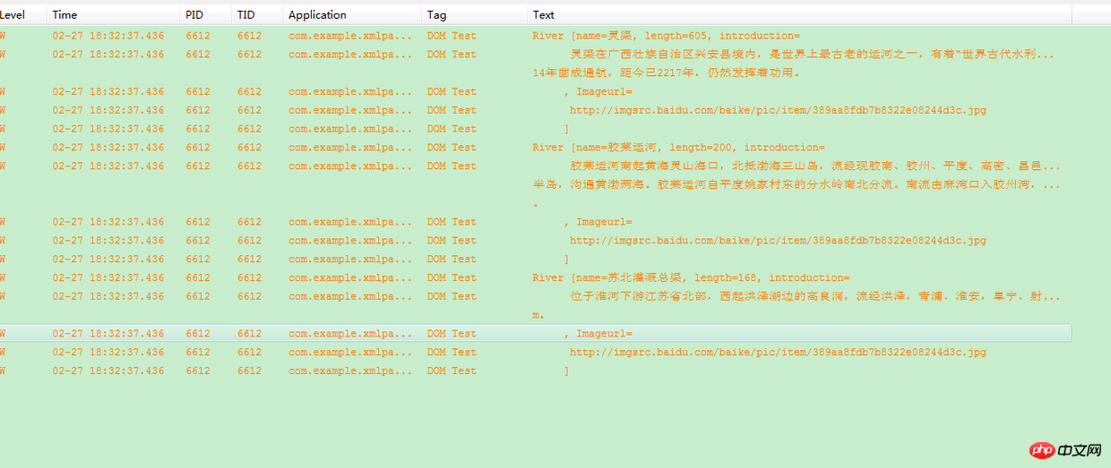Click the Tag column header
Image resolution: width=1111 pixels, height=468 pixels.
[x=474, y=14]
